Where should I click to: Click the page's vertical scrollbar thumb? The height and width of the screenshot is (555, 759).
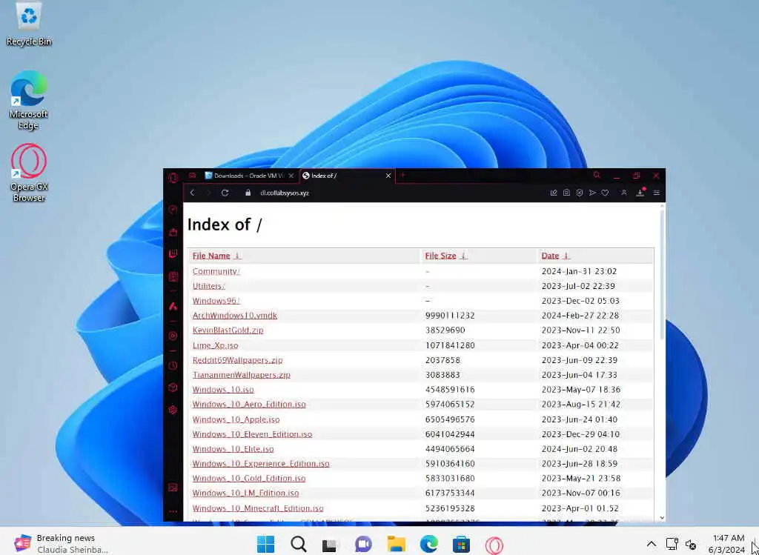[x=662, y=273]
